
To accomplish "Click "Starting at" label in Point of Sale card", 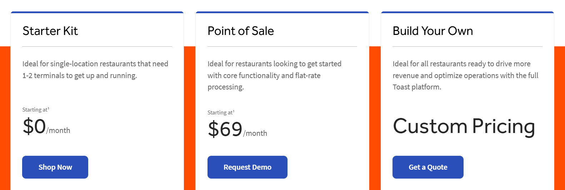I will click(x=220, y=113).
